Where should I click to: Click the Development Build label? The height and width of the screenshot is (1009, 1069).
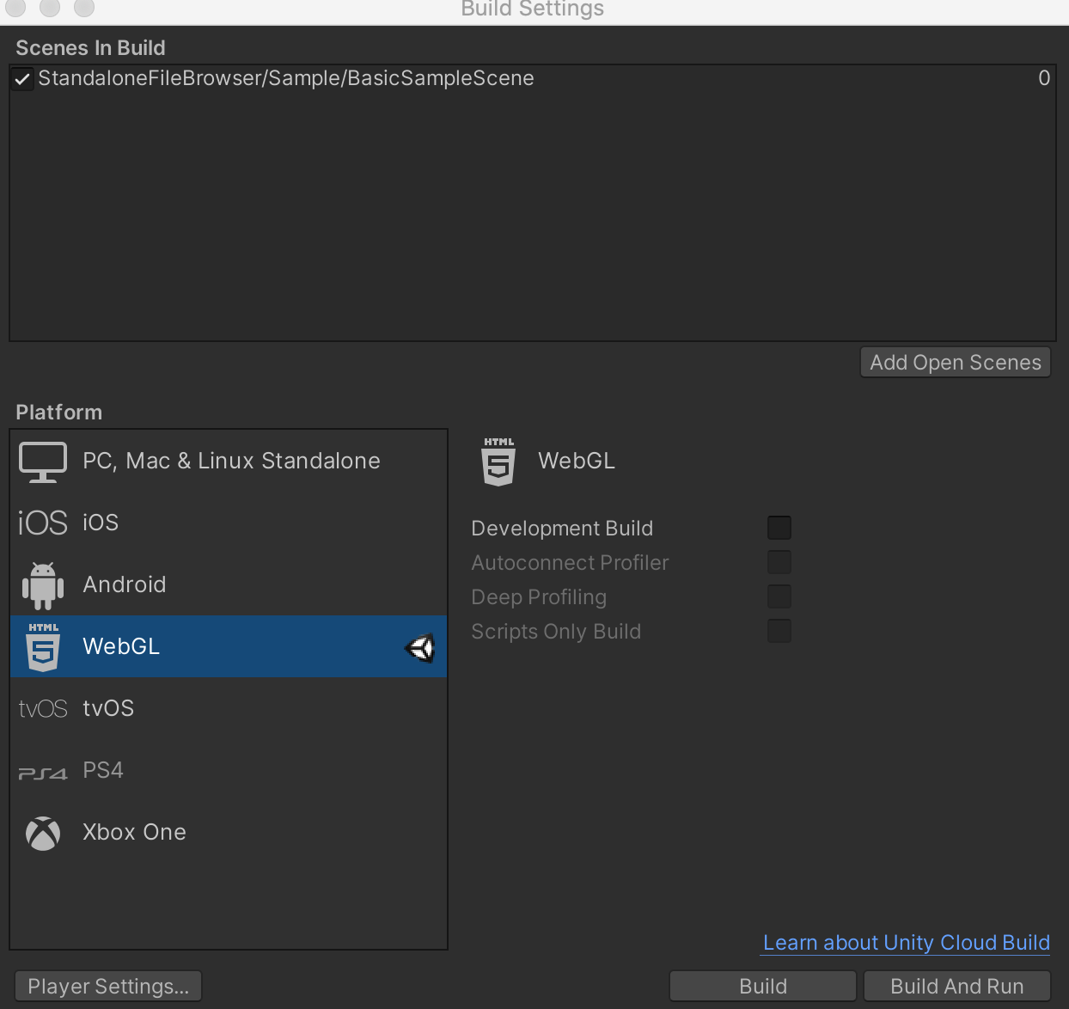[x=562, y=529]
